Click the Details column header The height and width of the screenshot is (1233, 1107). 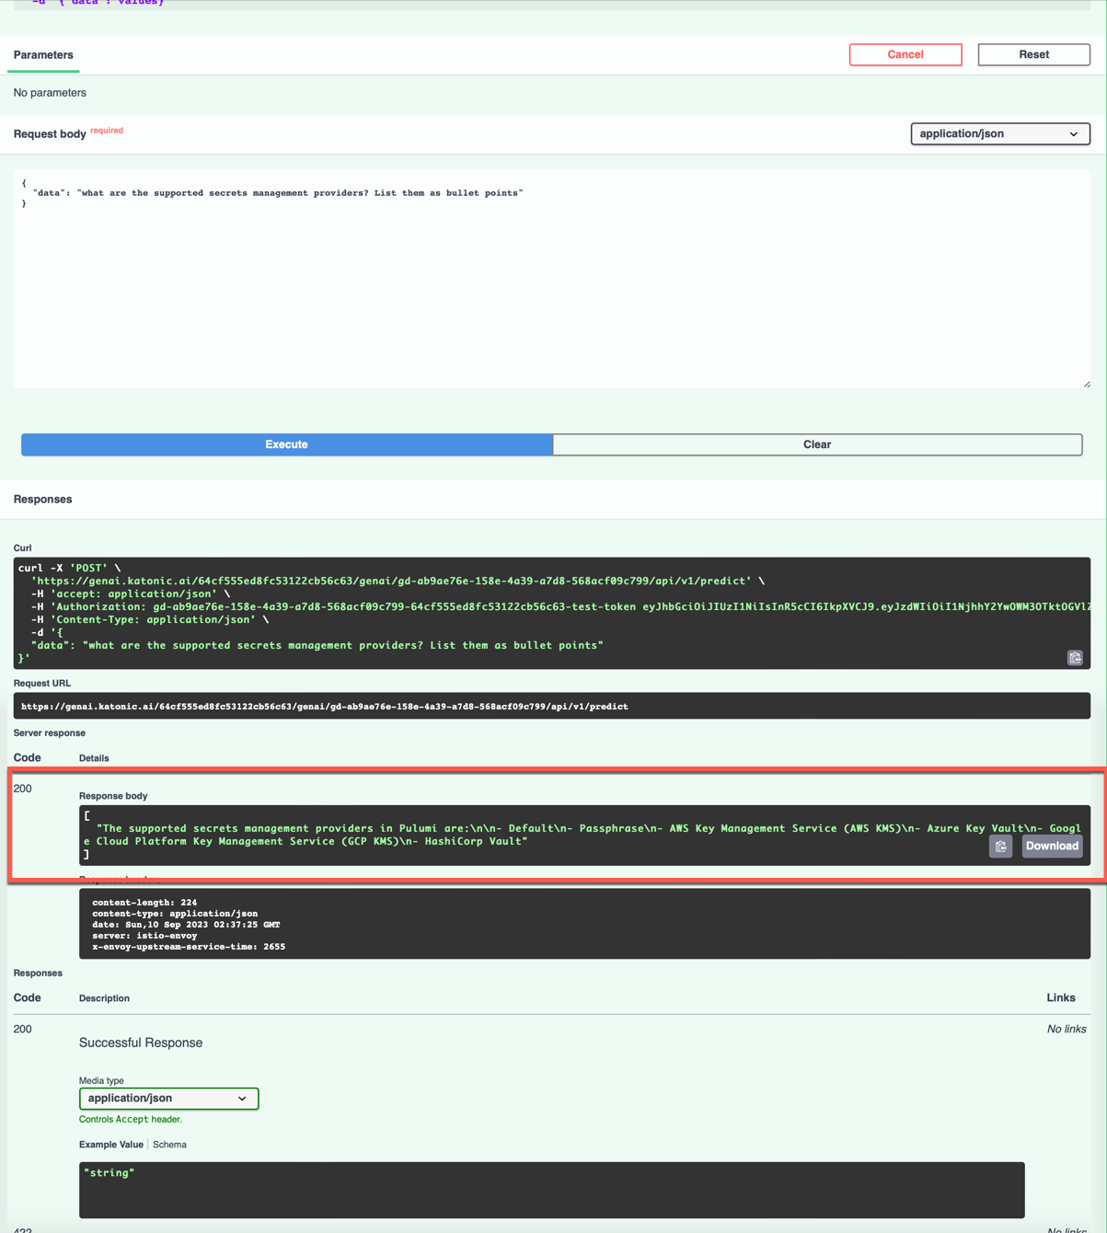94,758
